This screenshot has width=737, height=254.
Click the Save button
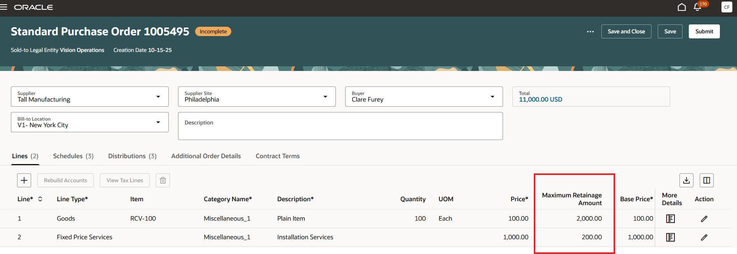(x=670, y=31)
